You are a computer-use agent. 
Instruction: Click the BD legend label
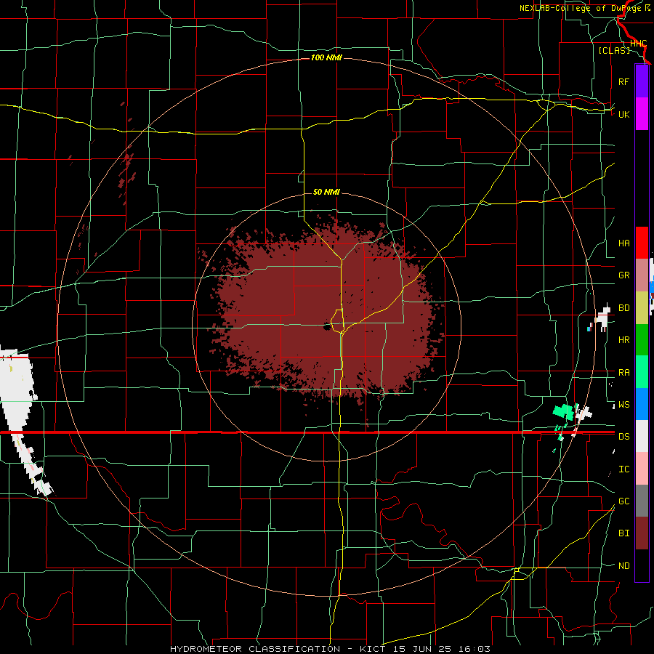pos(623,308)
